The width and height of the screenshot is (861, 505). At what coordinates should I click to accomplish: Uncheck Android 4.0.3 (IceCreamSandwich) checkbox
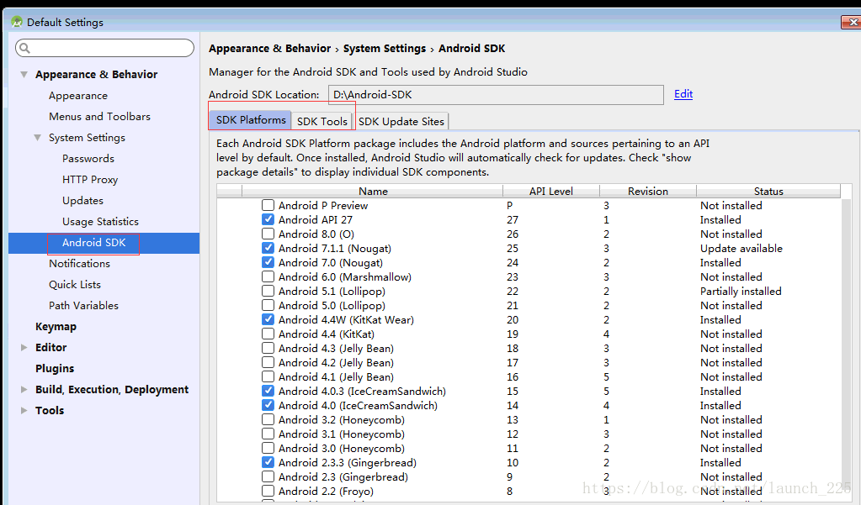[x=268, y=391]
